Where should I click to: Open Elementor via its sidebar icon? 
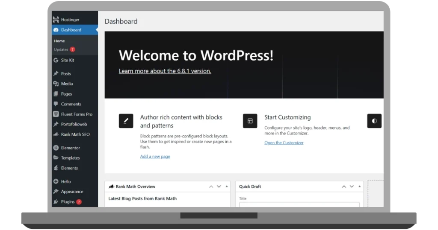(x=56, y=148)
